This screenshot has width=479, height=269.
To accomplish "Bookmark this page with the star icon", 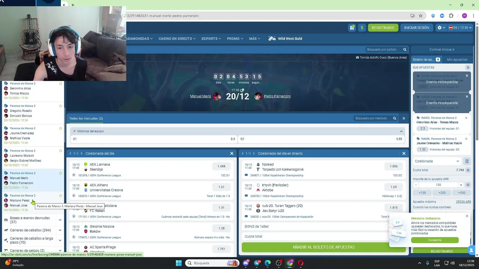I will [x=421, y=16].
